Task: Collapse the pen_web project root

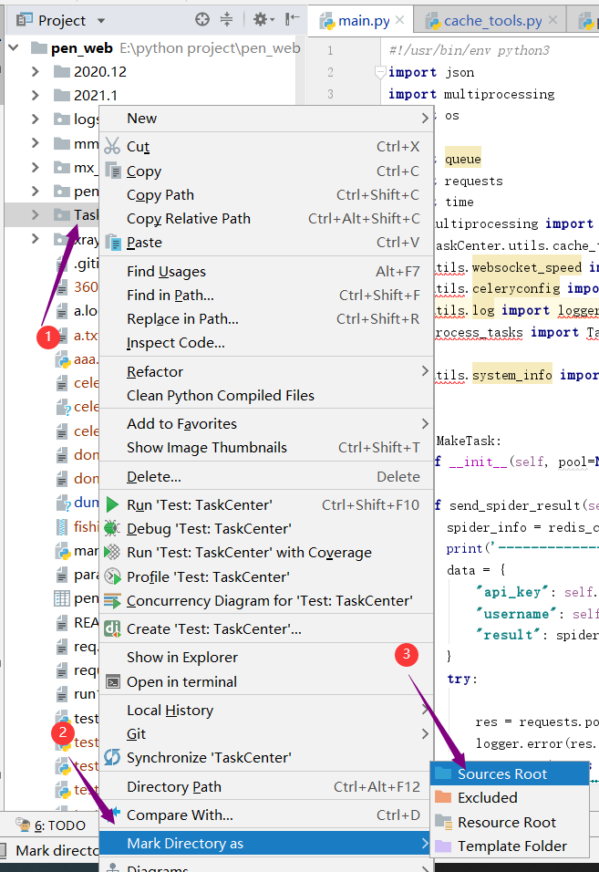Action: 13,47
